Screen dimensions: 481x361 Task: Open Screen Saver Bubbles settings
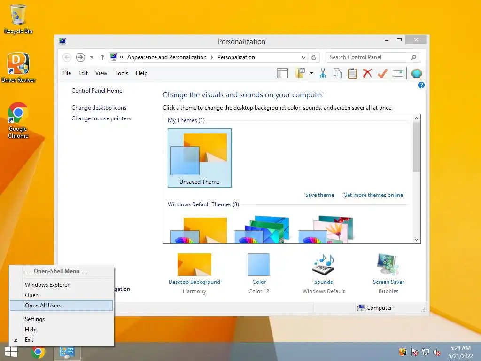[388, 274]
